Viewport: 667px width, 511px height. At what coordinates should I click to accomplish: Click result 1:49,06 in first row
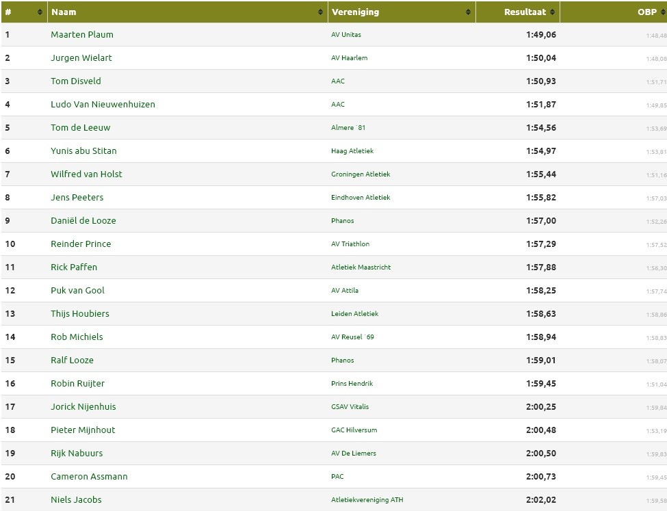[541, 35]
